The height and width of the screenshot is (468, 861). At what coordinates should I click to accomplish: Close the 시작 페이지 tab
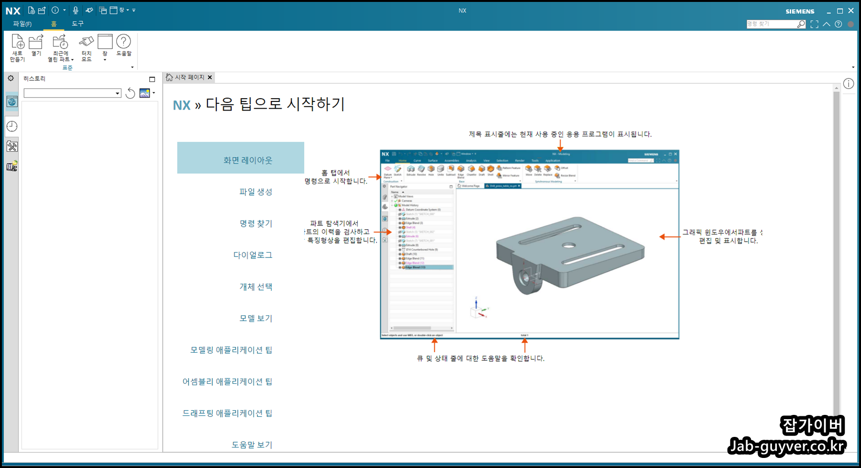[x=210, y=77]
